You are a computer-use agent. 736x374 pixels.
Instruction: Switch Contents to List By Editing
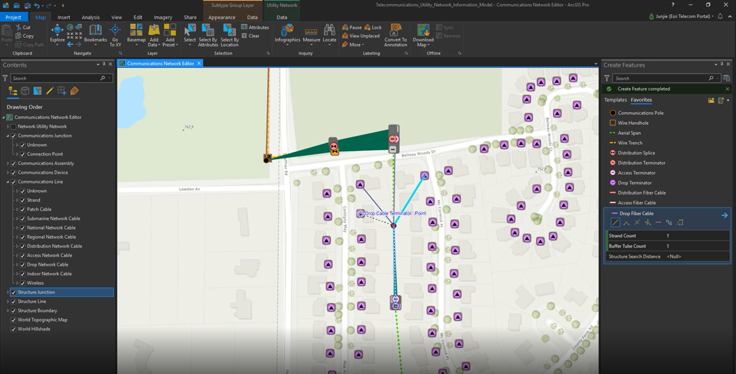(x=49, y=91)
